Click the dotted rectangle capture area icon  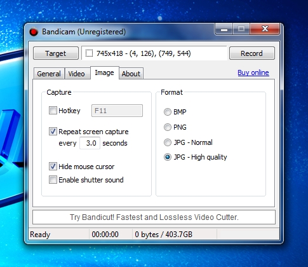[x=89, y=53]
